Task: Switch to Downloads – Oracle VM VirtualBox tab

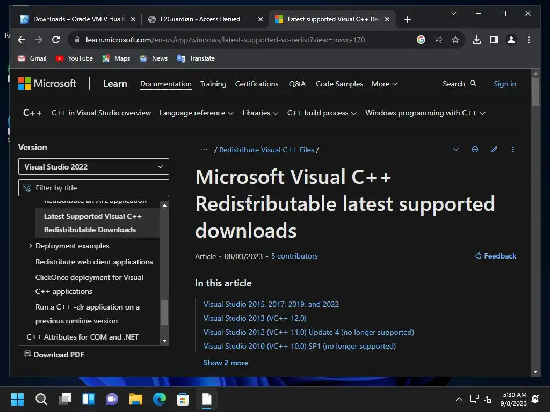Action: (x=78, y=19)
